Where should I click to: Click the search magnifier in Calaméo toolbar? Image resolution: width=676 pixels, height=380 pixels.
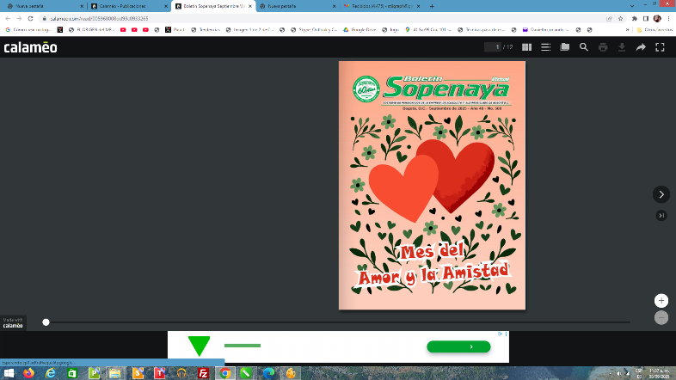584,47
